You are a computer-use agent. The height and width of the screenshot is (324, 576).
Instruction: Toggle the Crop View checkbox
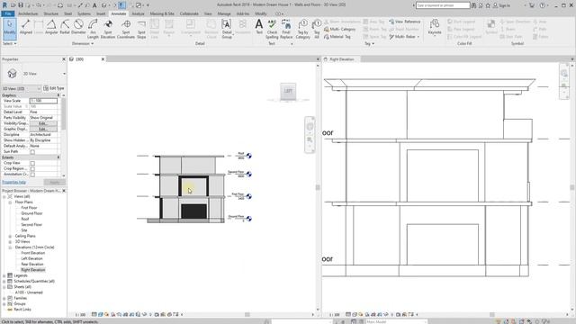tap(32, 163)
